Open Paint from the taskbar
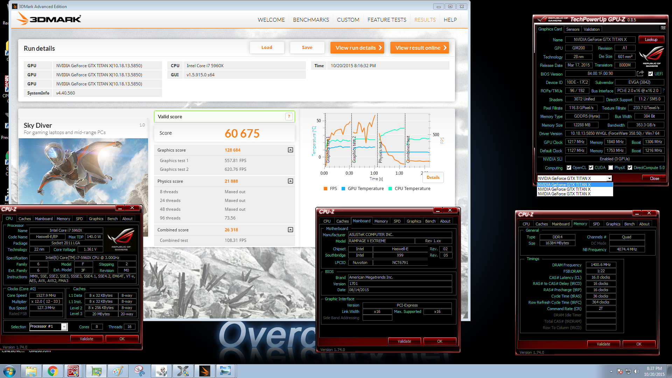The image size is (672, 378). point(118,371)
